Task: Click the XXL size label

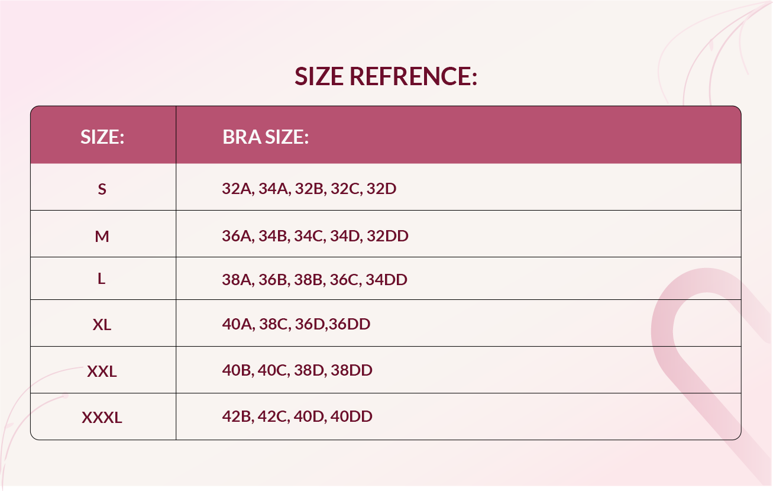Action: (x=102, y=372)
